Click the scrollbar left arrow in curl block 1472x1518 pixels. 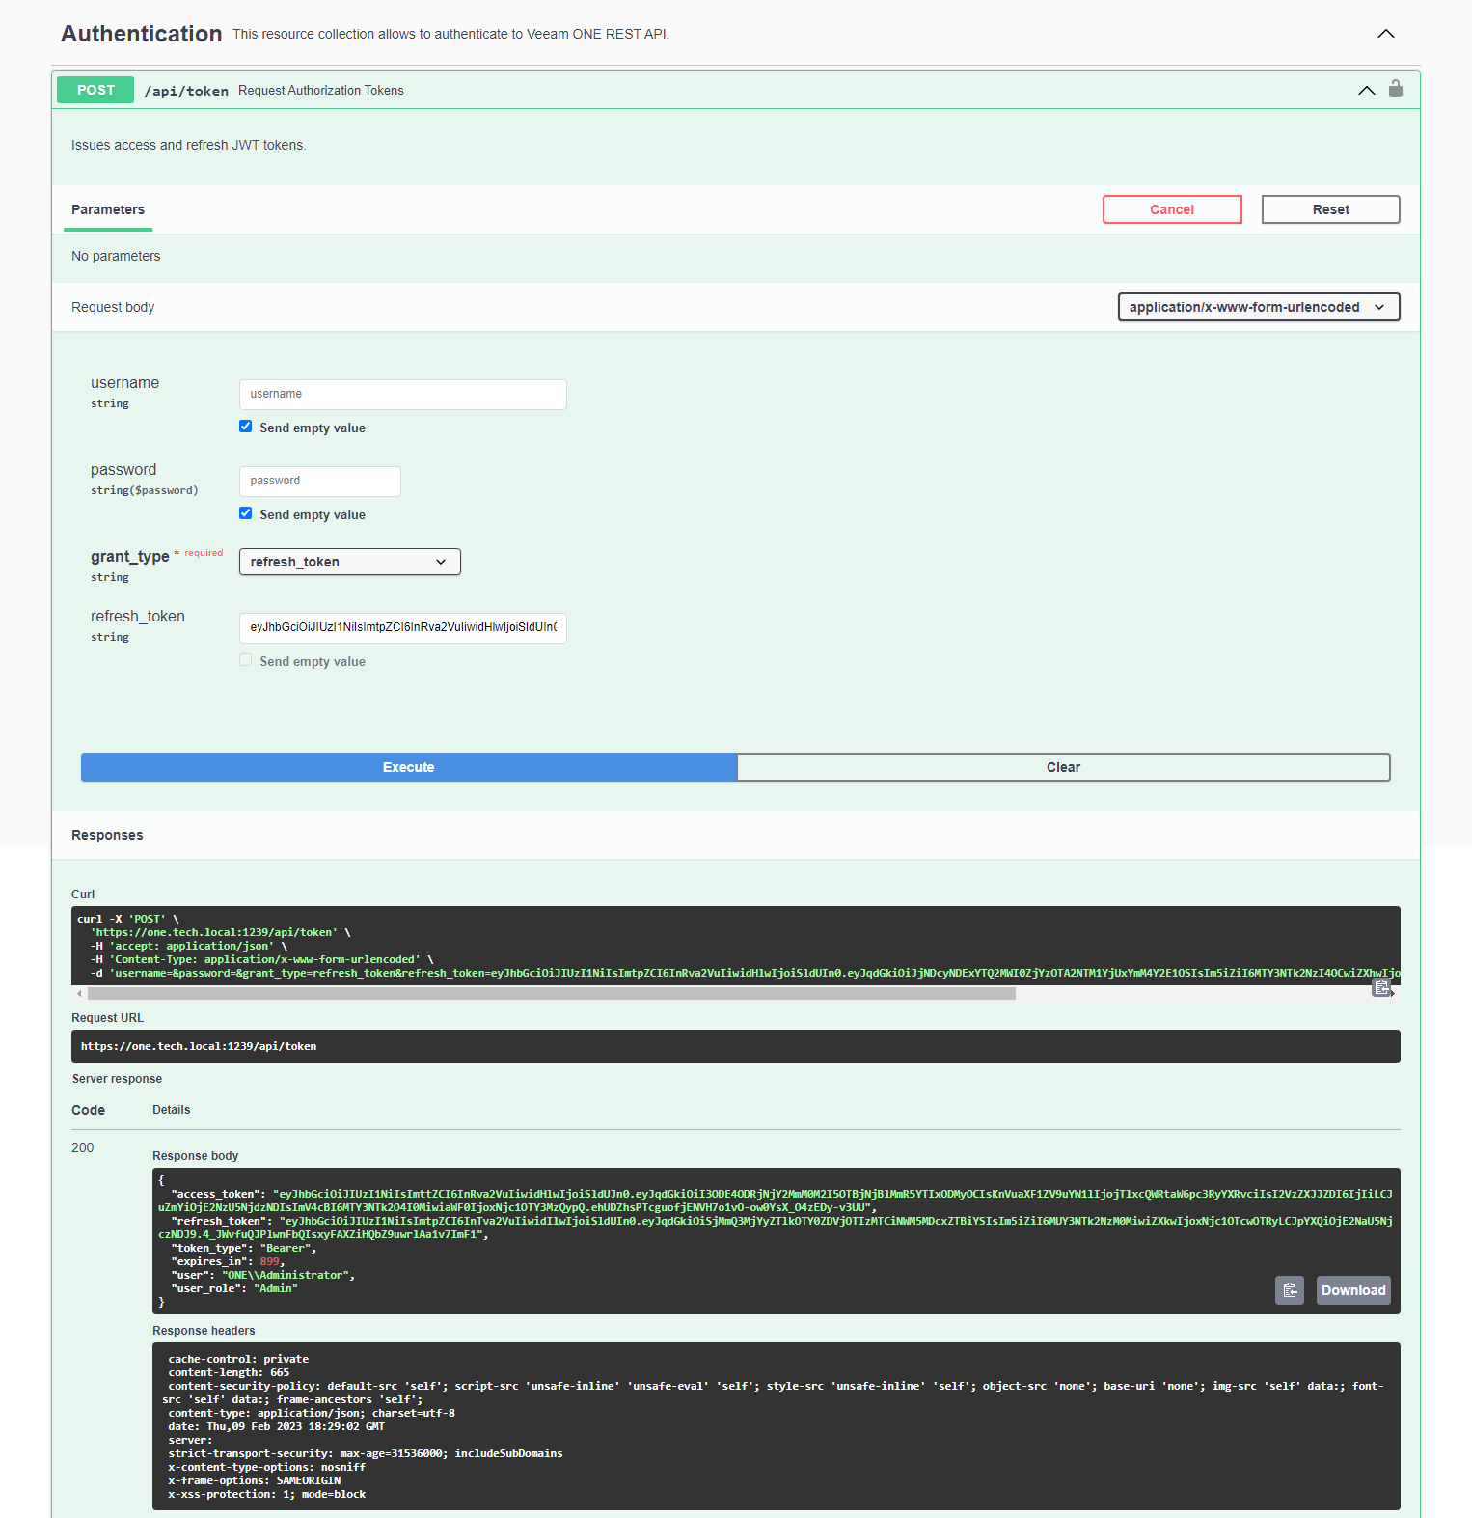tap(78, 993)
